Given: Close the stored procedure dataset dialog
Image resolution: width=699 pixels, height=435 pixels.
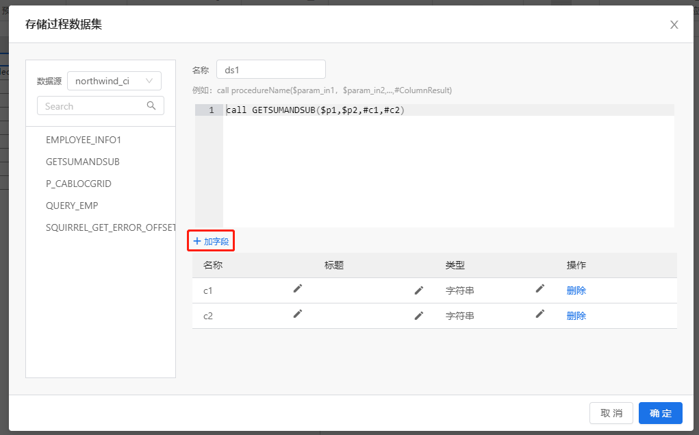Looking at the screenshot, I should pos(674,25).
